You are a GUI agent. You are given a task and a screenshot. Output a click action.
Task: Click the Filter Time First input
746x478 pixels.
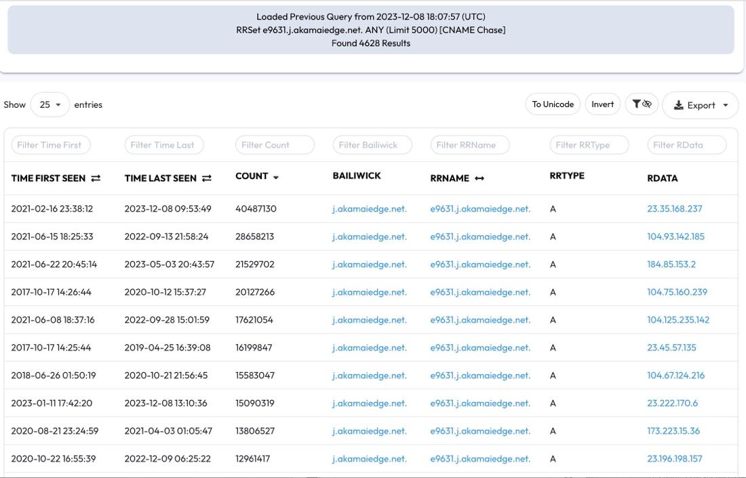coord(52,144)
